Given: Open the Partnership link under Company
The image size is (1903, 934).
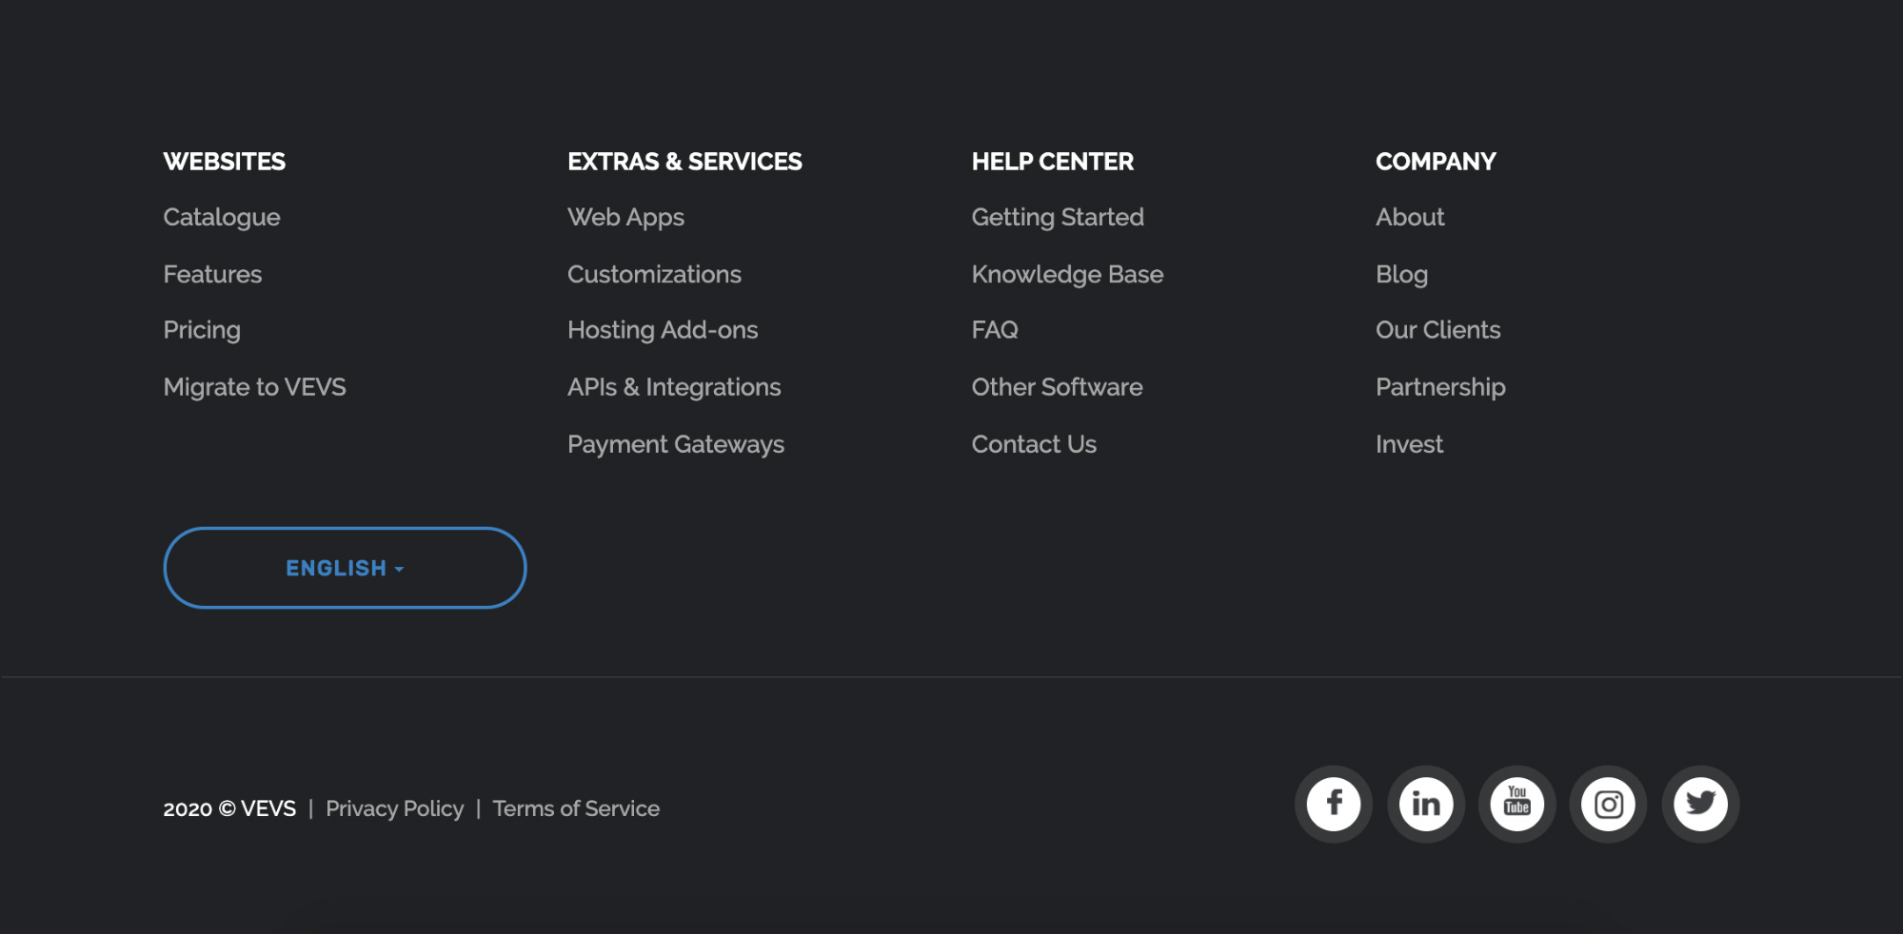Looking at the screenshot, I should point(1440,388).
